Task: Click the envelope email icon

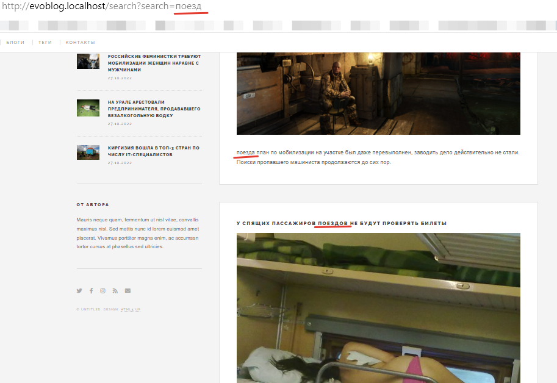Action: [128, 291]
